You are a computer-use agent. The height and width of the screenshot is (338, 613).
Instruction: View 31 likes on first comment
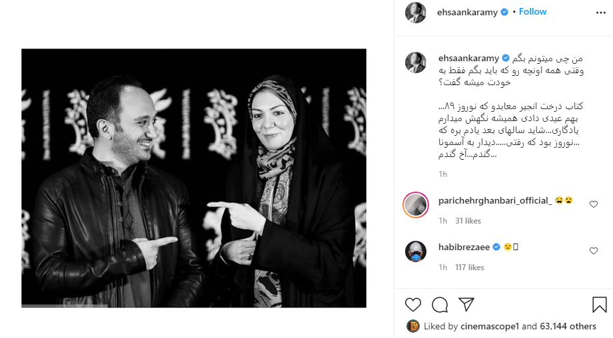pos(468,221)
